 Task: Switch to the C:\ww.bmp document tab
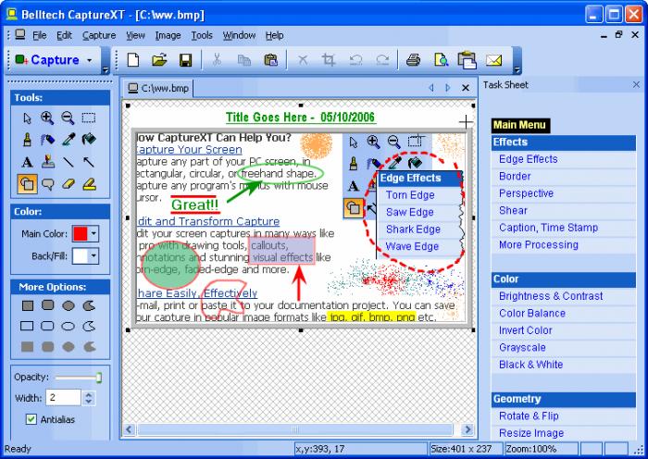pos(158,88)
